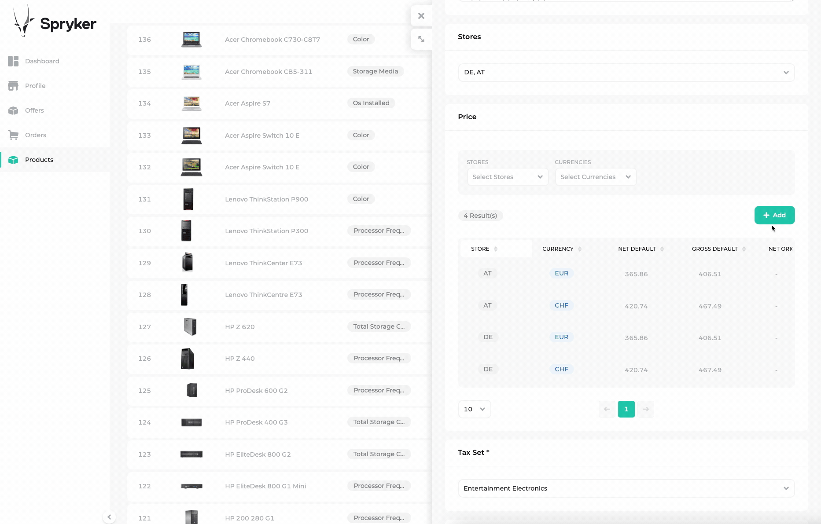Select HP ProDesk 400 G3 row
The image size is (821, 524).
[x=280, y=422]
